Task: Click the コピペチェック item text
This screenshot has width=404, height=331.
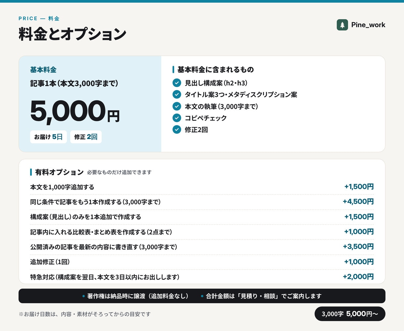Action: (206, 118)
